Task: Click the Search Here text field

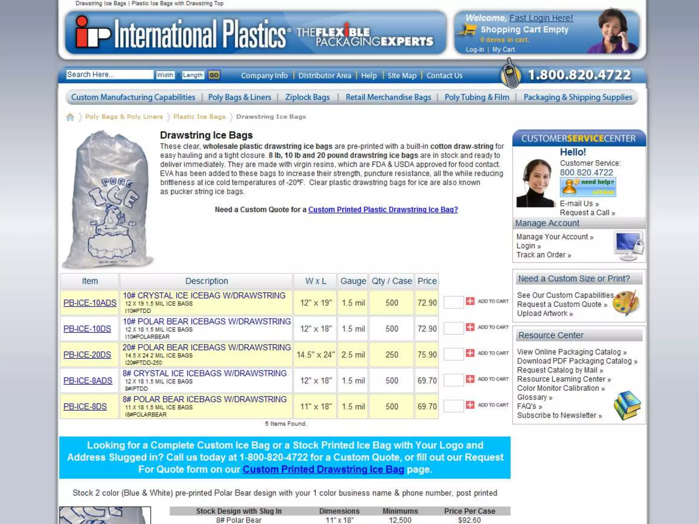Action: pyautogui.click(x=109, y=75)
